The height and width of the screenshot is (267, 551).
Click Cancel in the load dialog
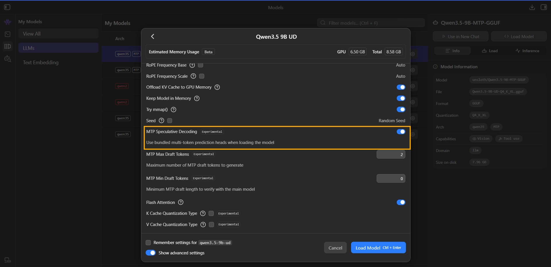[335, 248]
